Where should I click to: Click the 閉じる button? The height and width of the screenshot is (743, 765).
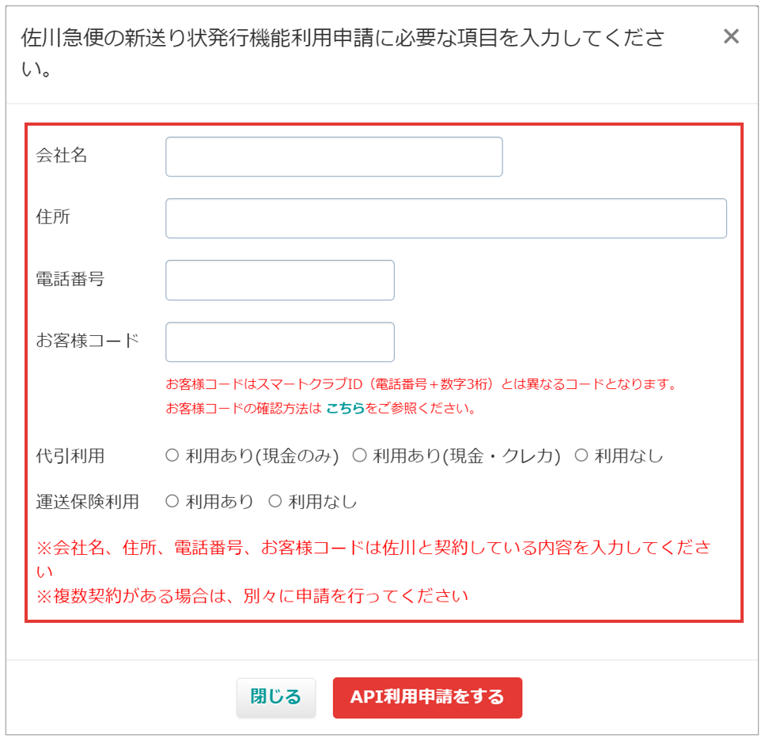pos(275,697)
